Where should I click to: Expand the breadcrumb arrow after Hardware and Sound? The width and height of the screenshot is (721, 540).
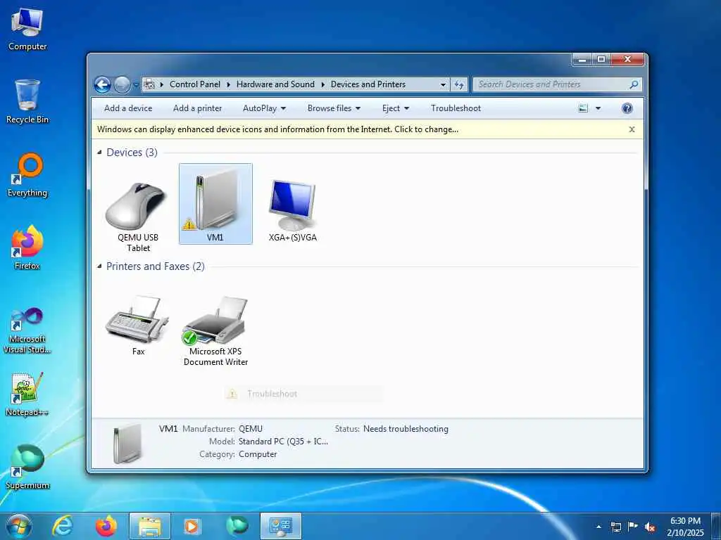(x=322, y=84)
